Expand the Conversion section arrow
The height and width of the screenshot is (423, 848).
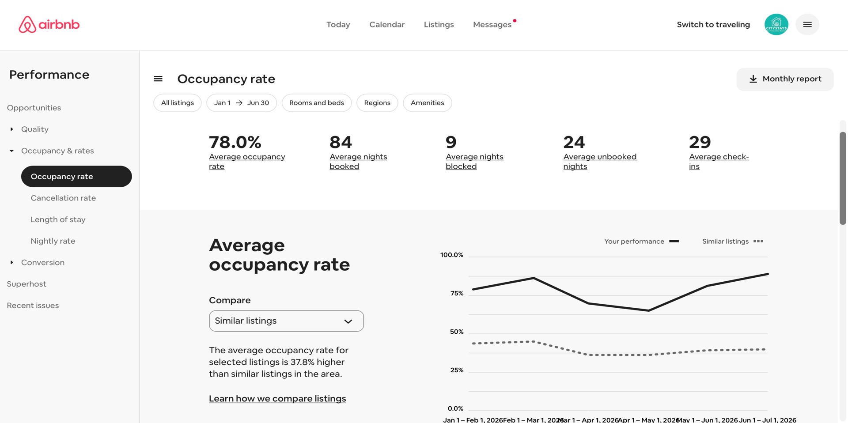pos(11,262)
